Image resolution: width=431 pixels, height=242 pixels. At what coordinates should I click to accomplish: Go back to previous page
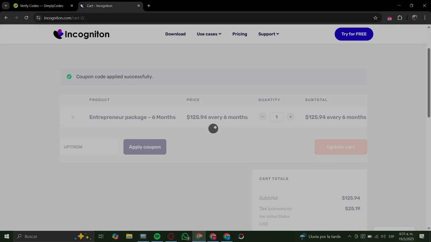(x=6, y=18)
